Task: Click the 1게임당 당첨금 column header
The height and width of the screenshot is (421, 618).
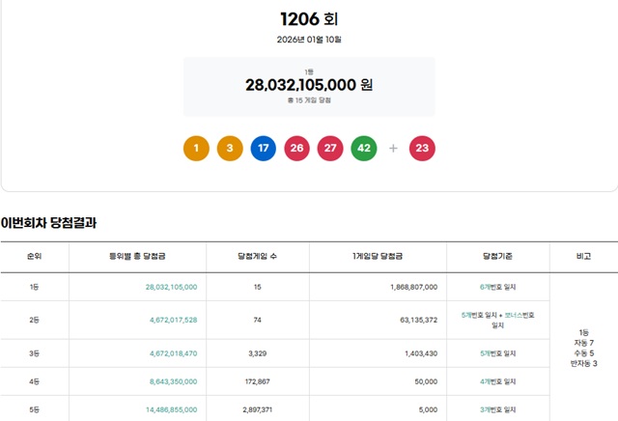Action: pos(378,256)
